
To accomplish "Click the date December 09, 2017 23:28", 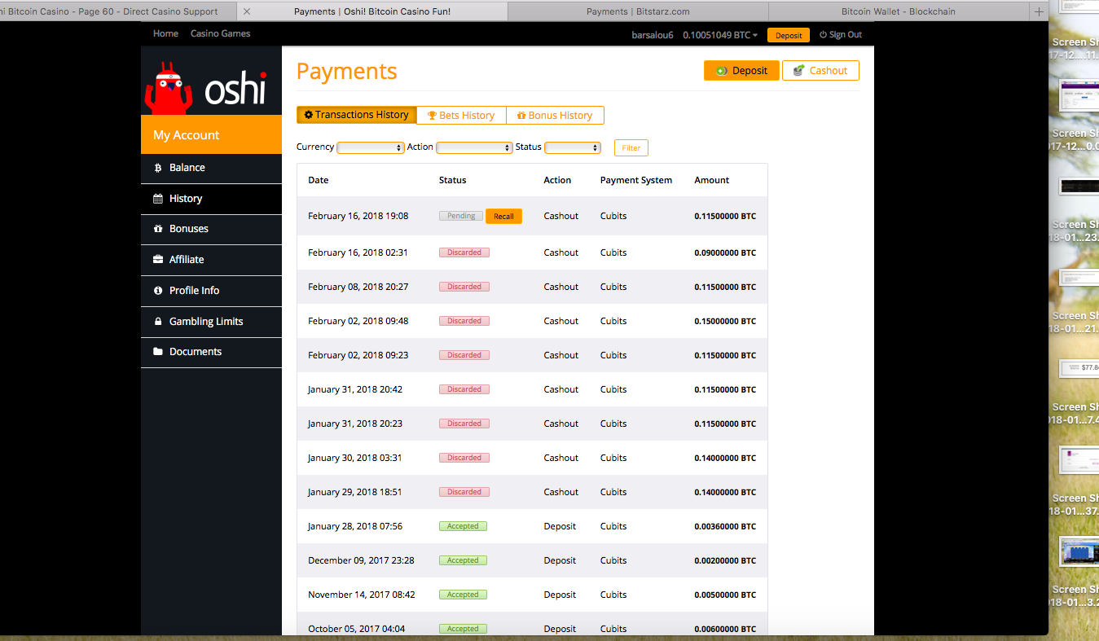I will tap(361, 560).
